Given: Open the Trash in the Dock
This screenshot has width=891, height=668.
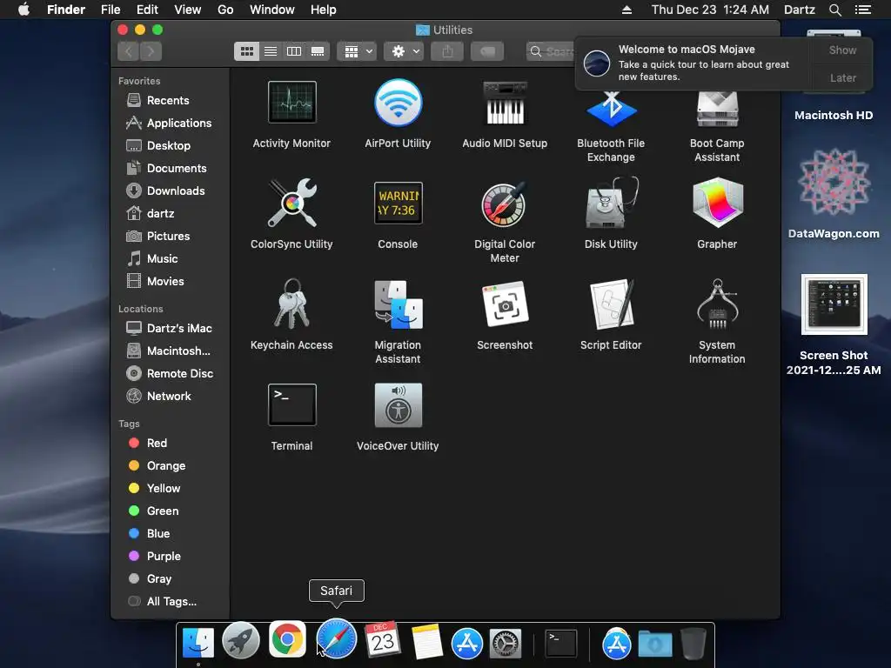Looking at the screenshot, I should (x=693, y=643).
